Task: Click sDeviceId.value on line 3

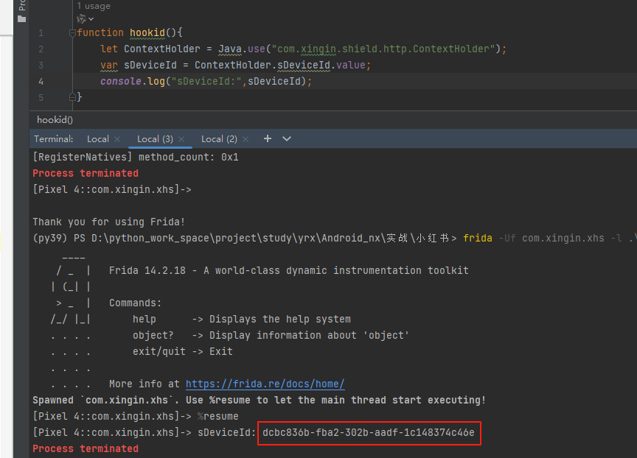Action: pyautogui.click(x=321, y=65)
